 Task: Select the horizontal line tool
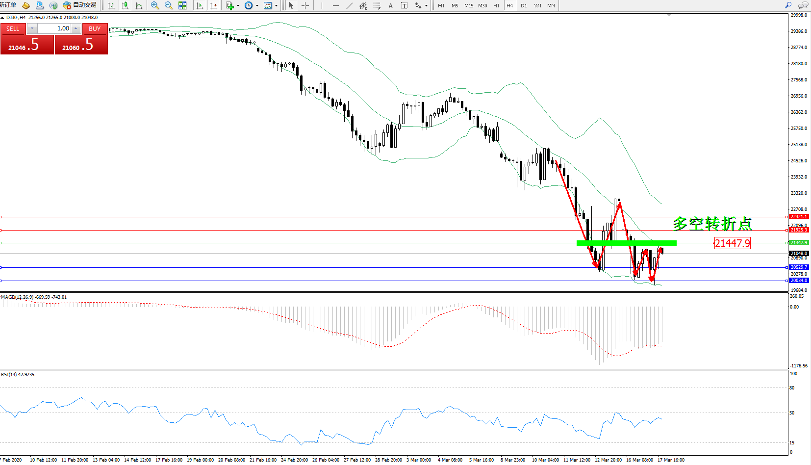point(335,5)
